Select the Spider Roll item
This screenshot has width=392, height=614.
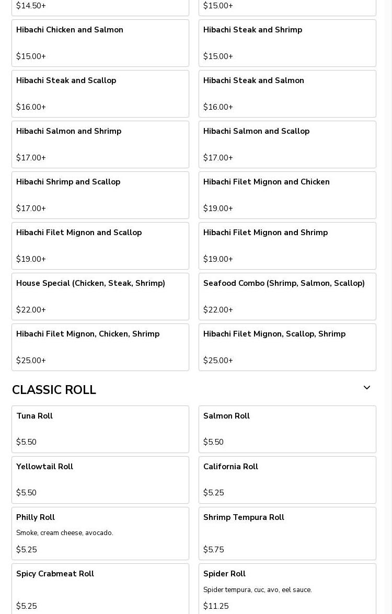pyautogui.click(x=287, y=589)
